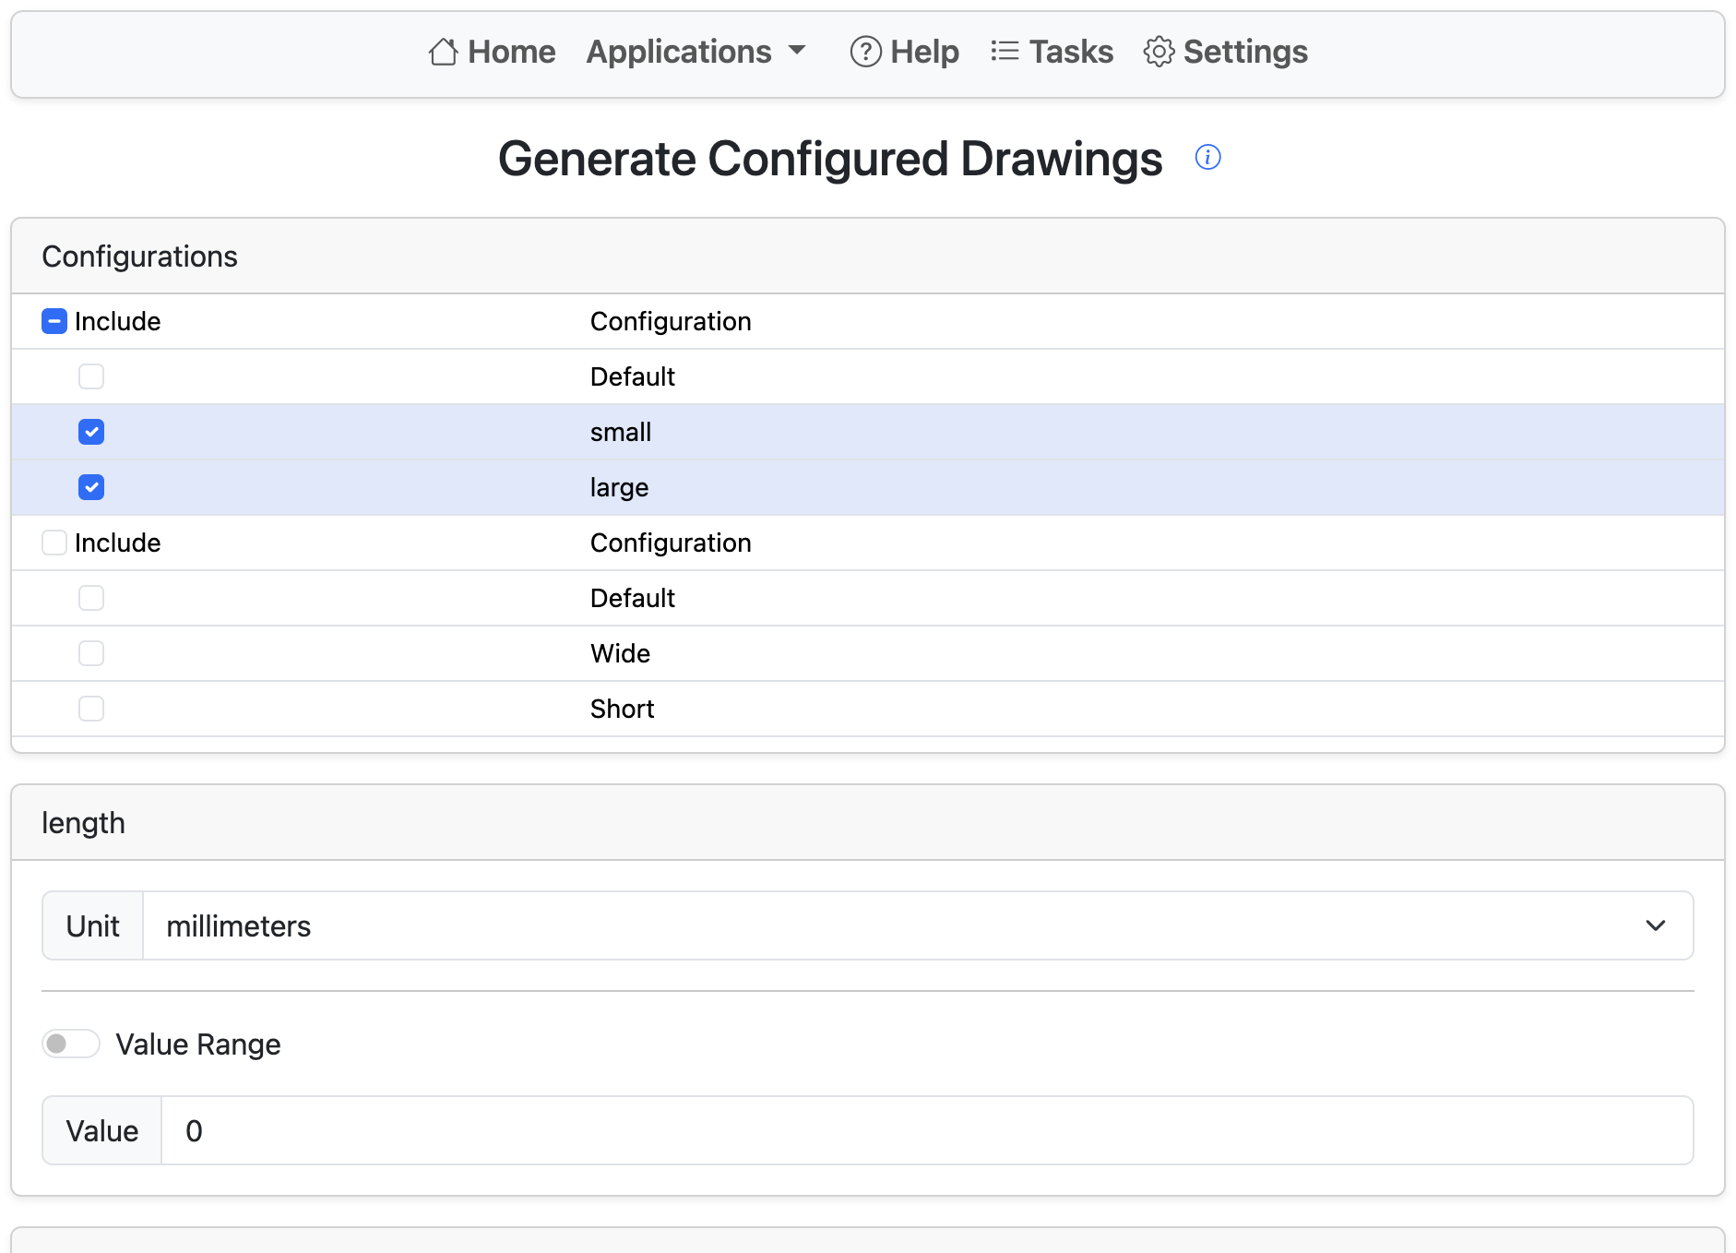This screenshot has height=1253, width=1736.
Task: Click the Configurations section header
Action: click(x=139, y=256)
